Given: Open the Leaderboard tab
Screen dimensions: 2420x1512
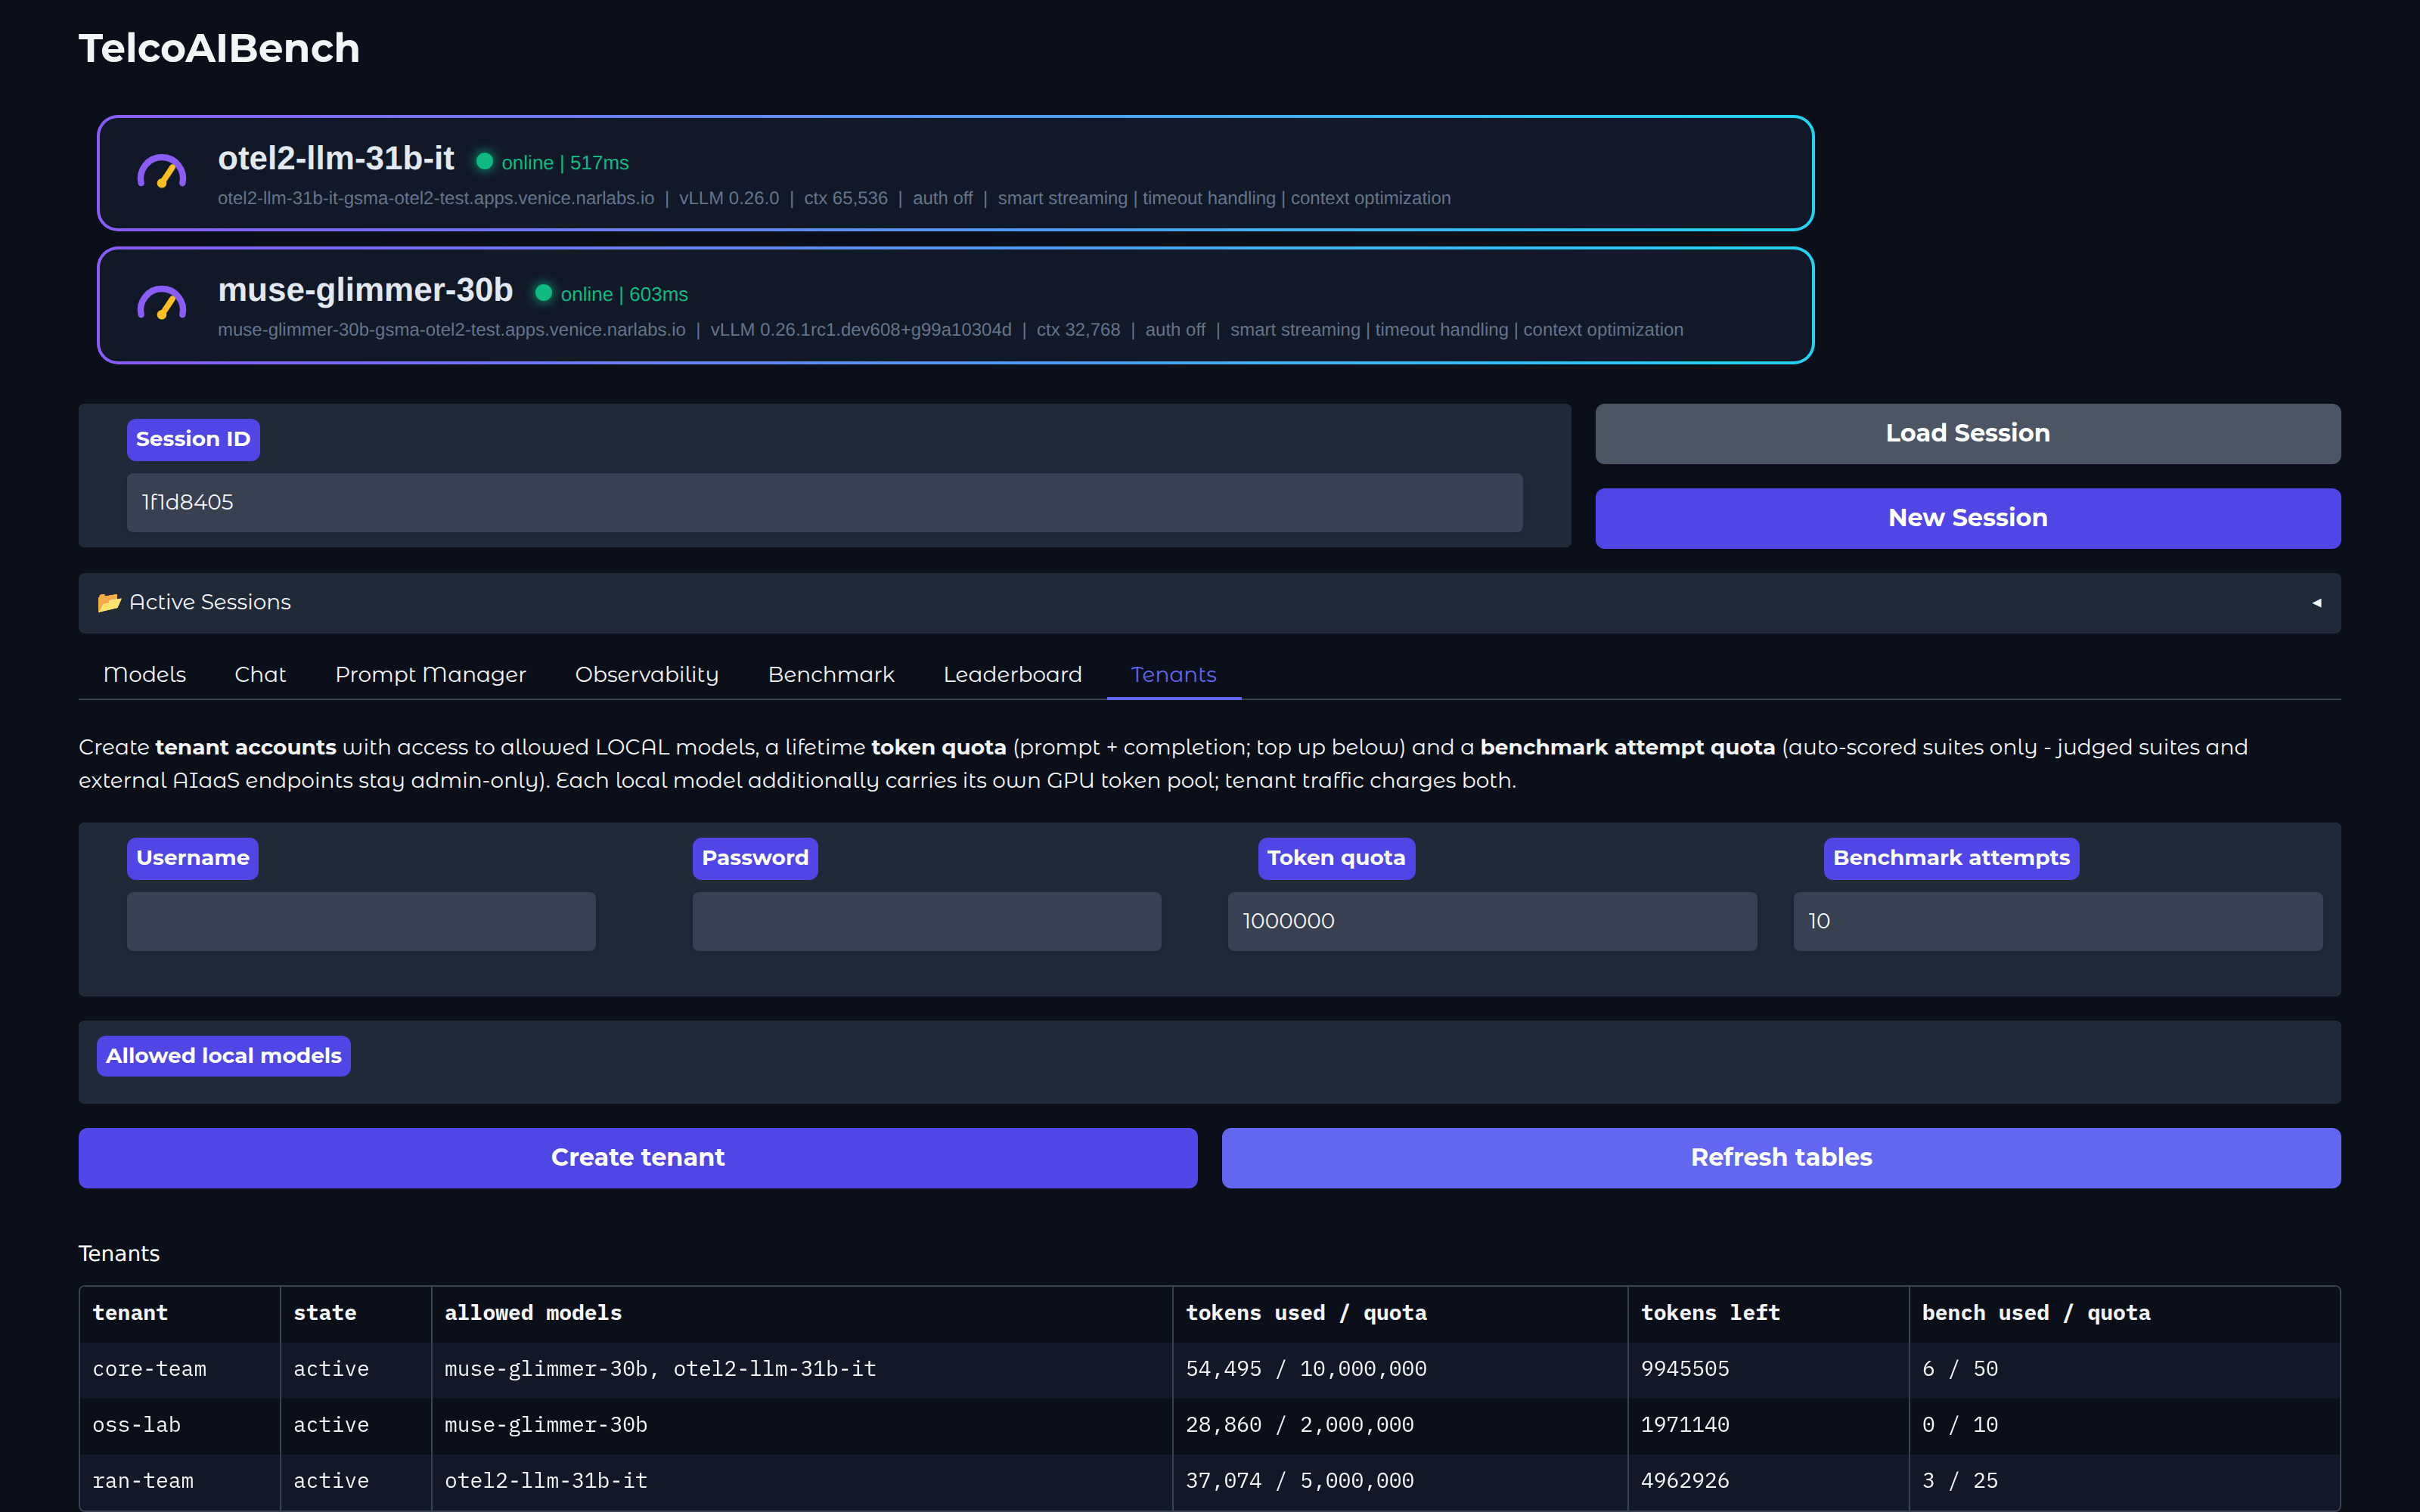Looking at the screenshot, I should (1013, 675).
